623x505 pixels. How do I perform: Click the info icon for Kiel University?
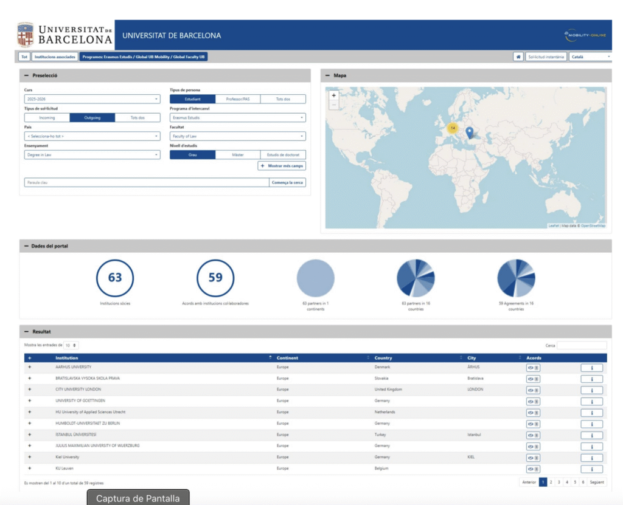(x=591, y=458)
